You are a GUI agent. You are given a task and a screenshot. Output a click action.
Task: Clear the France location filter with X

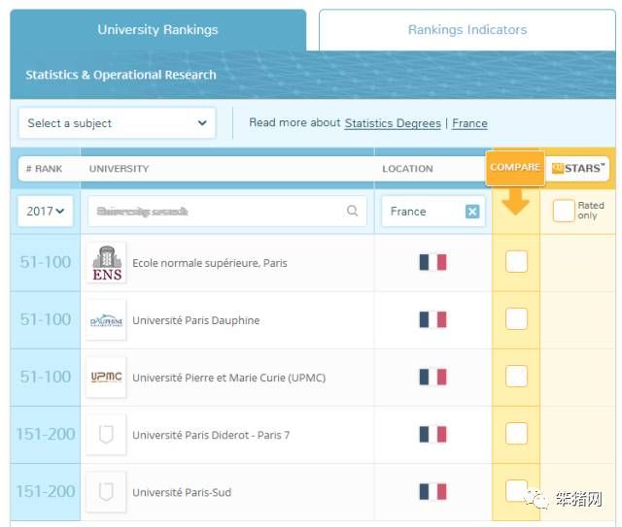[472, 212]
